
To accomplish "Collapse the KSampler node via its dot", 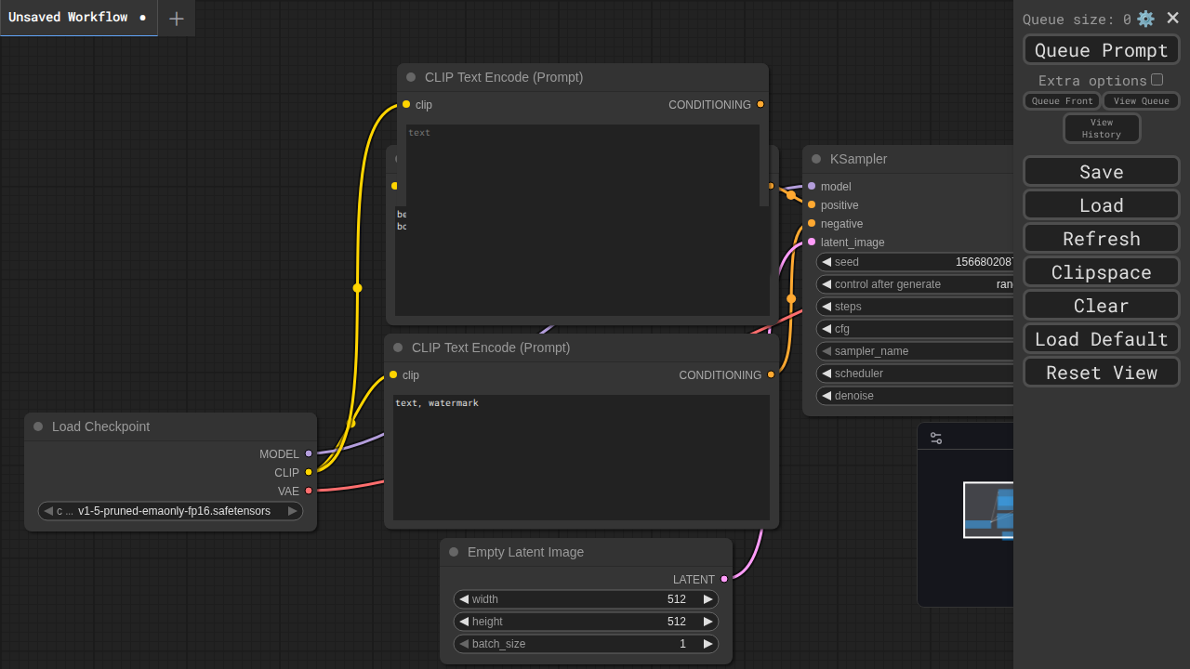I will [x=816, y=159].
